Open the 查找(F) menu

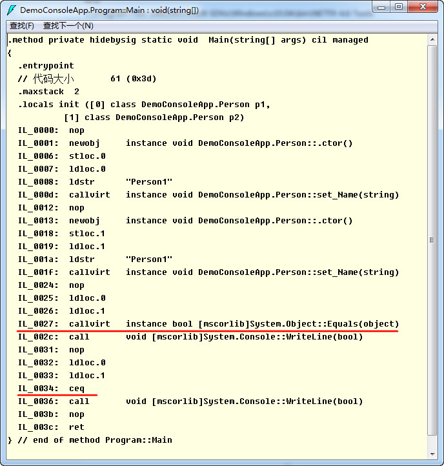(x=22, y=26)
